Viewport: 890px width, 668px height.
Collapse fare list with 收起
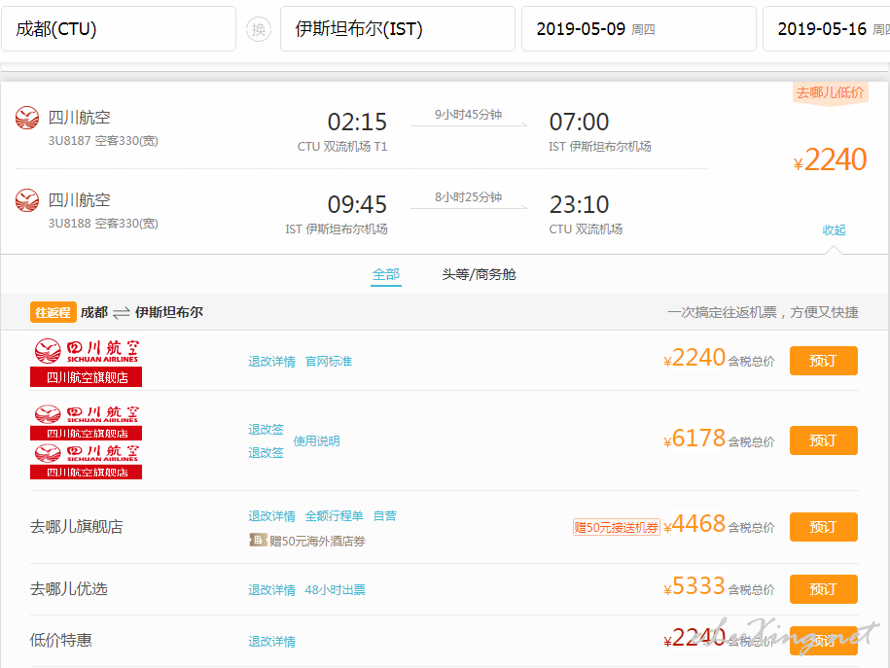point(834,229)
